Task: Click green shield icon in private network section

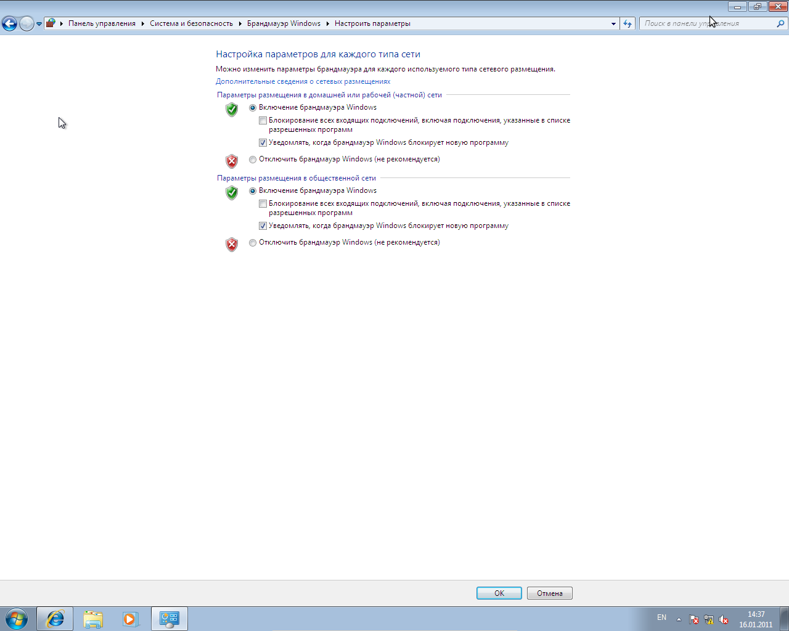Action: pos(232,110)
